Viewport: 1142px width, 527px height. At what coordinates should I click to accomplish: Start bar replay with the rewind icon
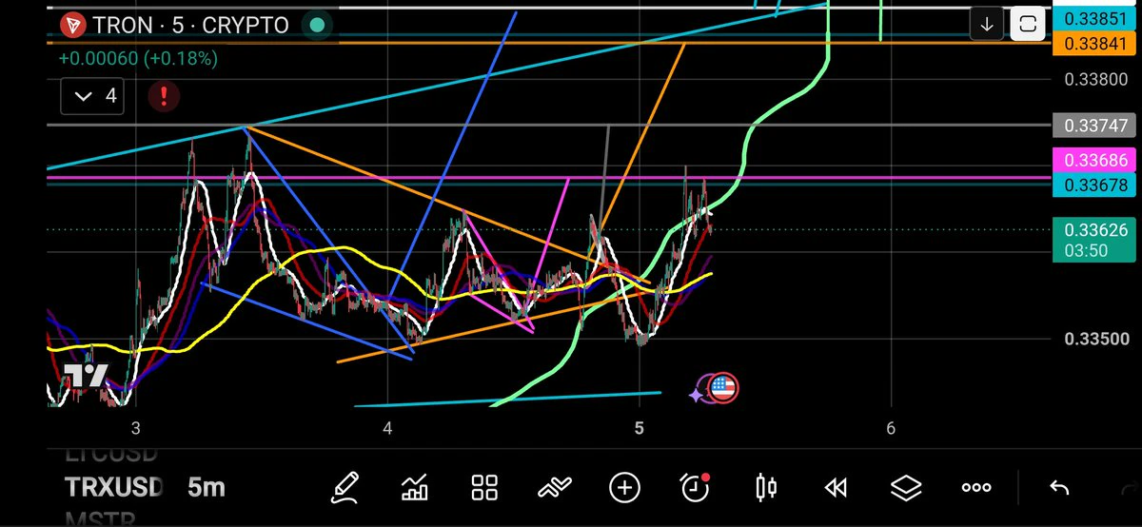coord(836,488)
